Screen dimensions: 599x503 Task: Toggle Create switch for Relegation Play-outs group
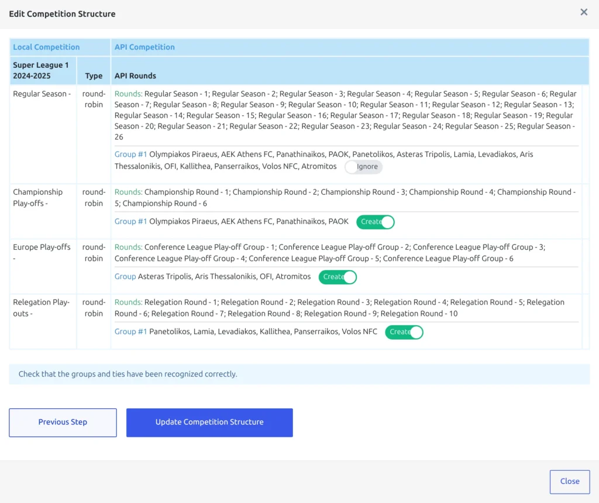tap(404, 332)
